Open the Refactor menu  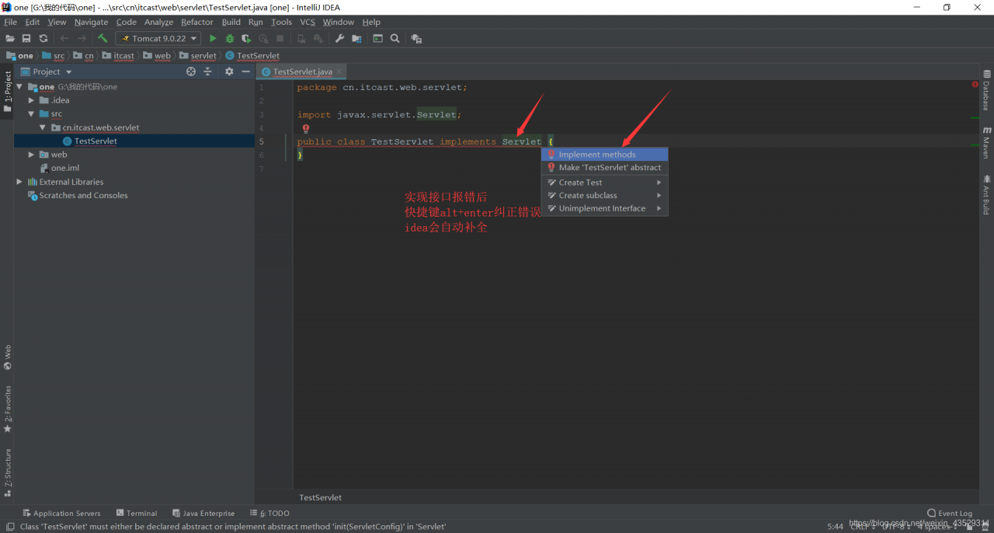197,22
